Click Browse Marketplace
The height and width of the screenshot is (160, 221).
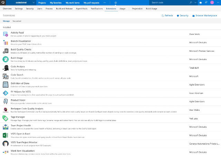tap(205, 16)
